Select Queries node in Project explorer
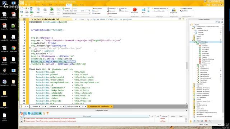This screenshot has height=129, width=230. [199, 38]
